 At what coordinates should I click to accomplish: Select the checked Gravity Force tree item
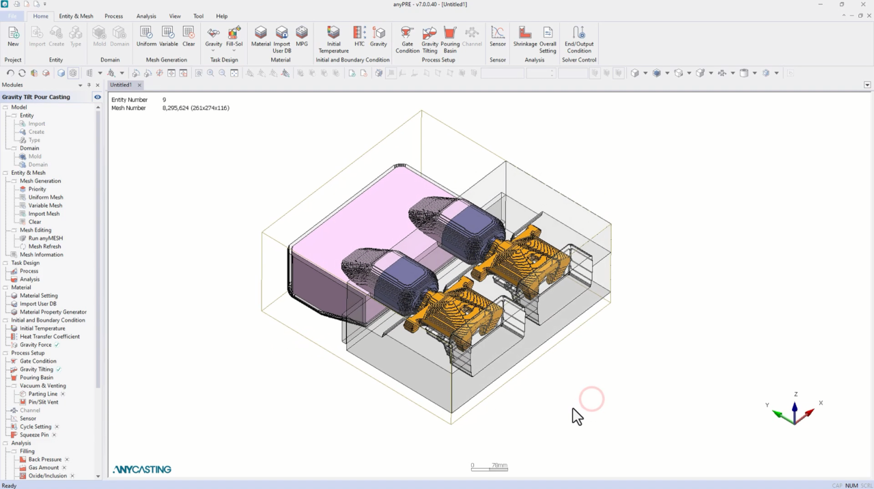(36, 345)
